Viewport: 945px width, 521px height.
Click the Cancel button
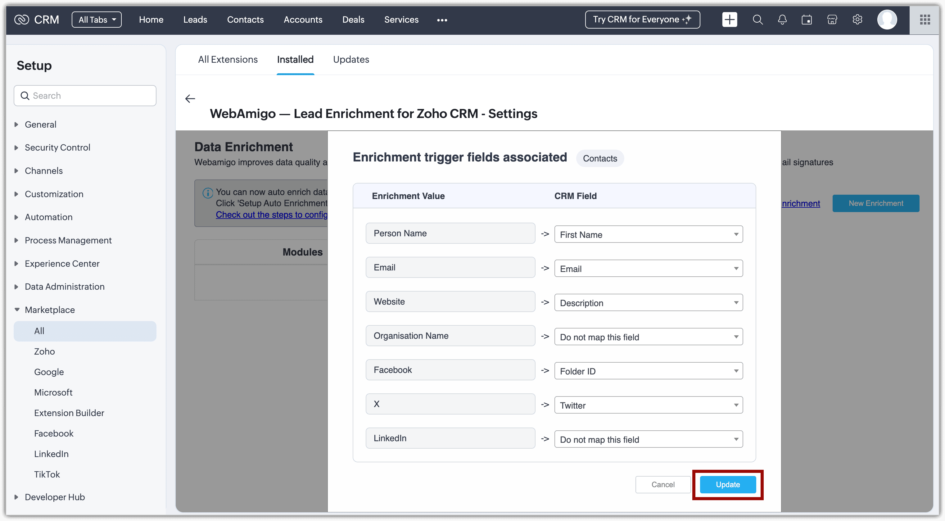coord(662,484)
